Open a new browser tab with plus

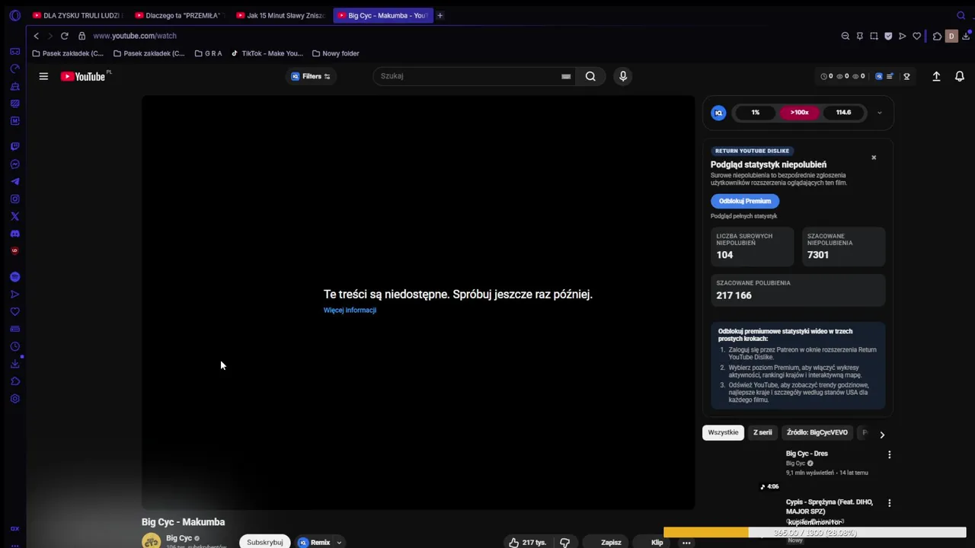440,15
